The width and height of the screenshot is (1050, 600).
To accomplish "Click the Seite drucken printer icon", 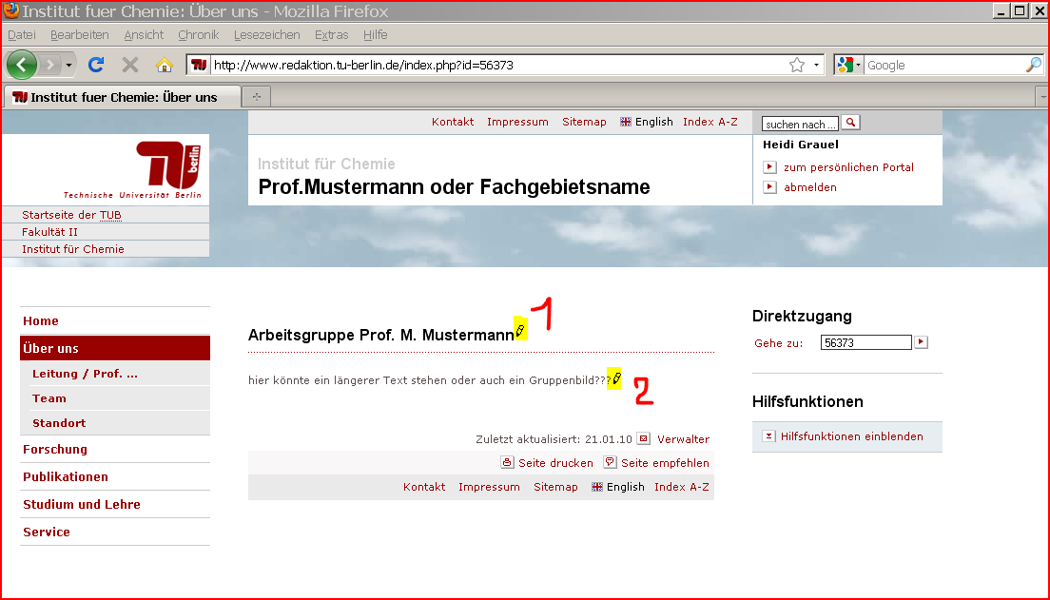I will pyautogui.click(x=508, y=463).
